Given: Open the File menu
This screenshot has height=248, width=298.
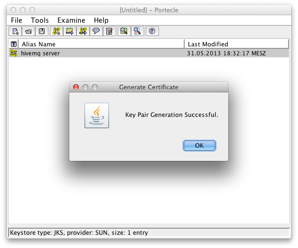Looking at the screenshot, I should [x=16, y=20].
